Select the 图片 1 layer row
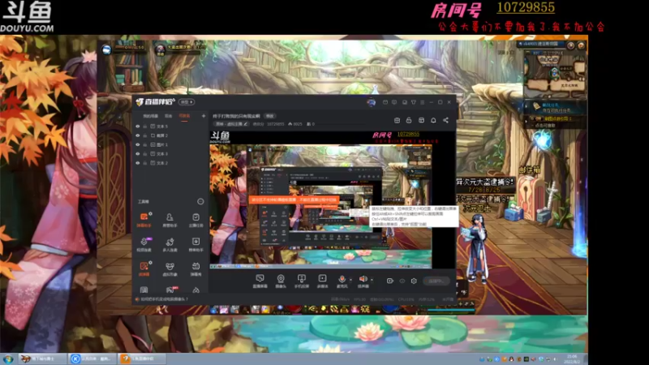Viewport: 649px width, 365px height. pos(170,144)
